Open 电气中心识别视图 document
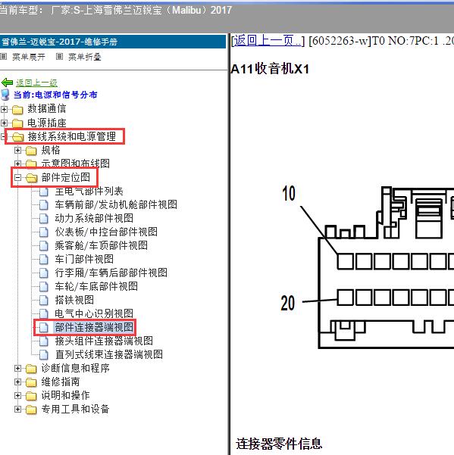The image size is (454, 455). click(94, 313)
